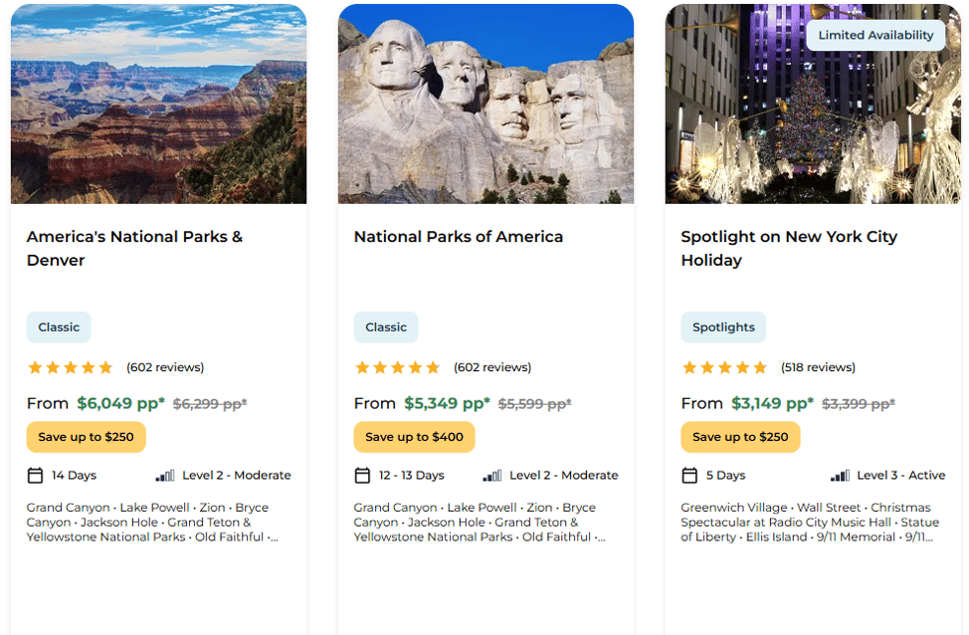
Task: Click the Grand Canyon photo thumbnail
Action: click(159, 104)
